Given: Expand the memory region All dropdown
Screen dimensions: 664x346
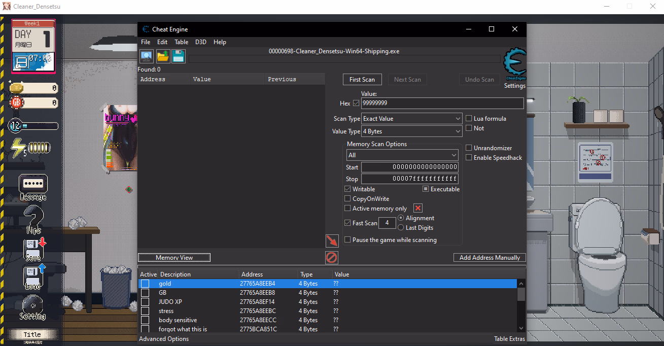Looking at the screenshot, I should 402,155.
